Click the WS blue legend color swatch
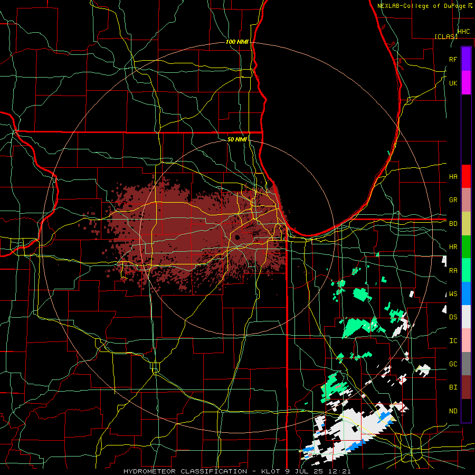 [x=466, y=293]
